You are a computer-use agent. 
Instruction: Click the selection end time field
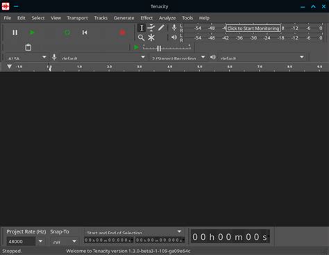tap(160, 240)
